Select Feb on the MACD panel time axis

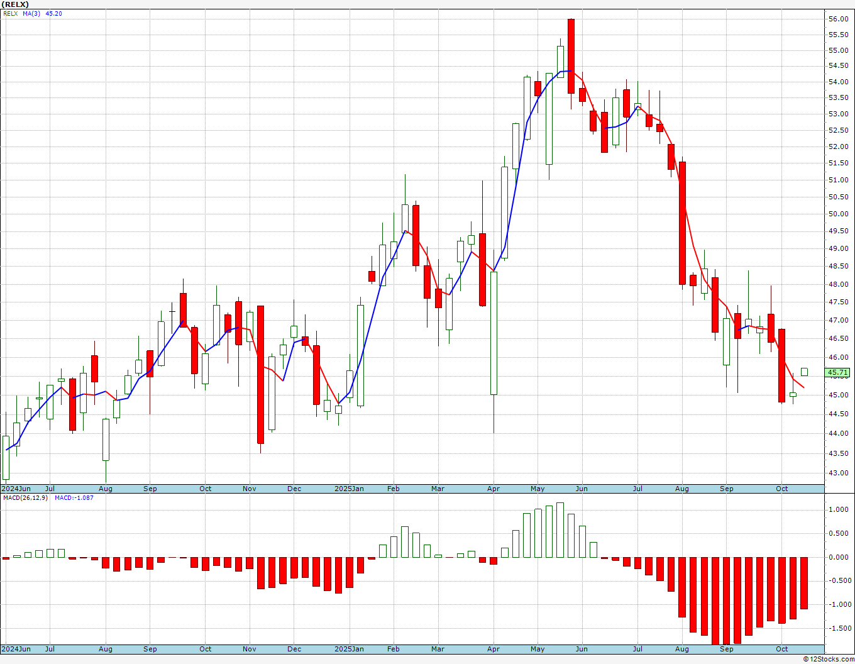click(x=394, y=649)
